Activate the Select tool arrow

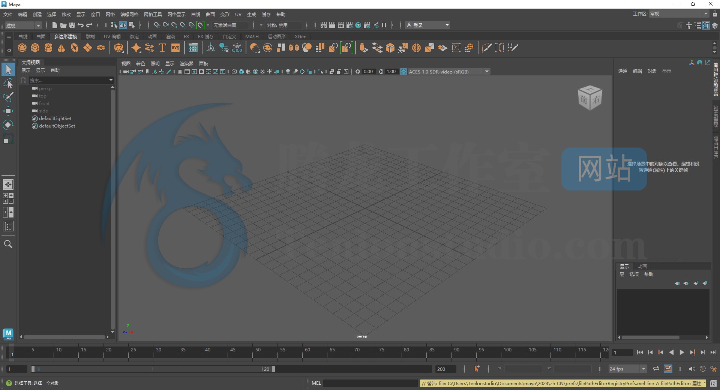(x=8, y=69)
